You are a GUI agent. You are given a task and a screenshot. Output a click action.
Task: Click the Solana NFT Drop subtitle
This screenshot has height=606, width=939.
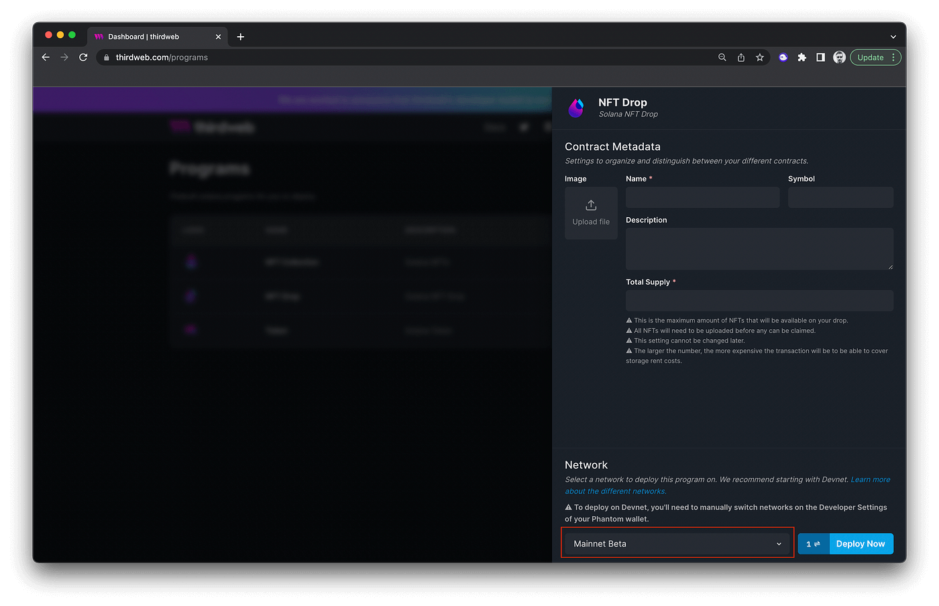click(x=628, y=115)
